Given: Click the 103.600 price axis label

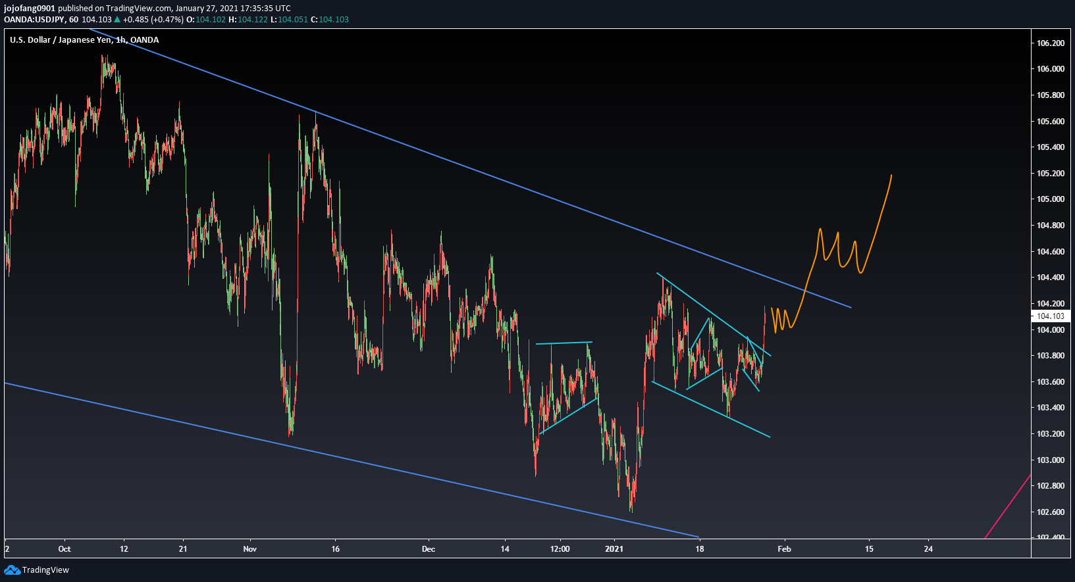Looking at the screenshot, I should (1051, 382).
